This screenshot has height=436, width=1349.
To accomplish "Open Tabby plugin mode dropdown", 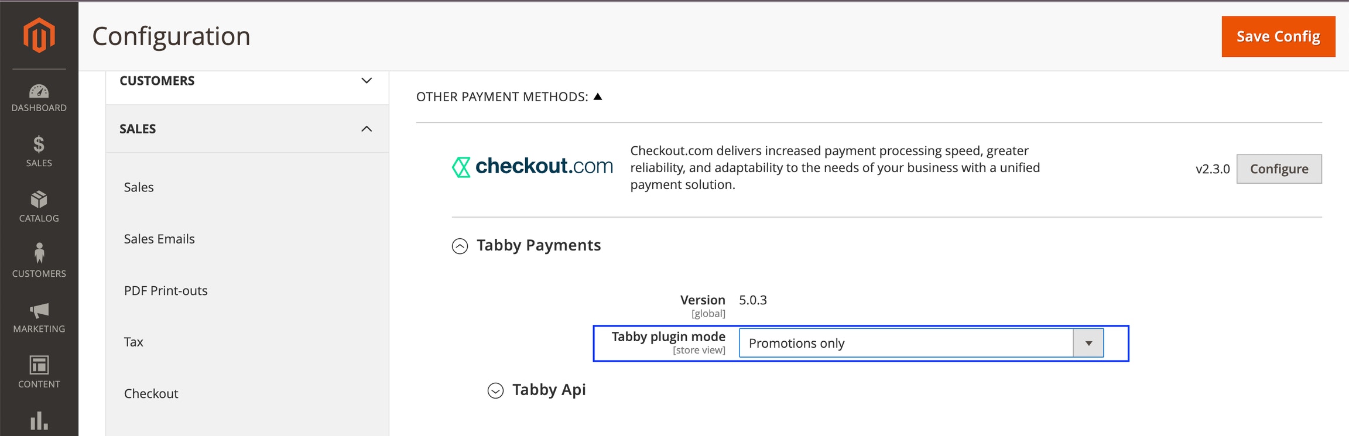I will 922,343.
